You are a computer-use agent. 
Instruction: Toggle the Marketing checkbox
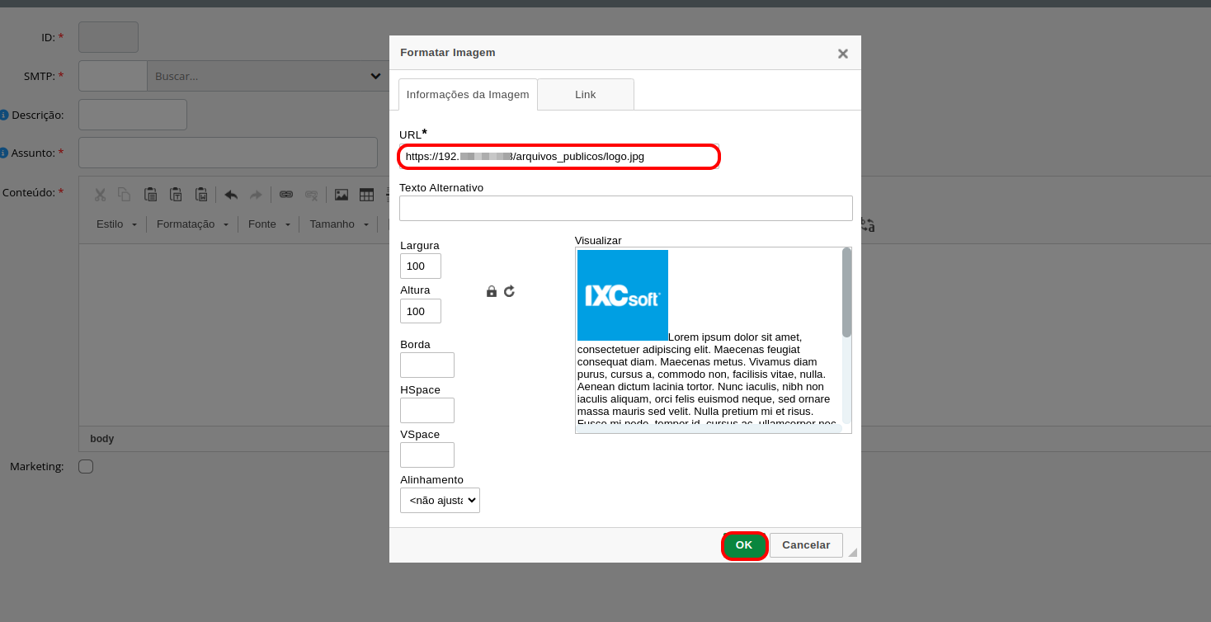pos(86,467)
